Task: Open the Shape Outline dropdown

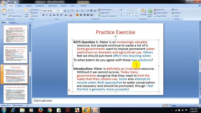Action: coord(161,13)
